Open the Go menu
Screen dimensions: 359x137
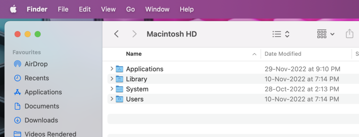130,9
